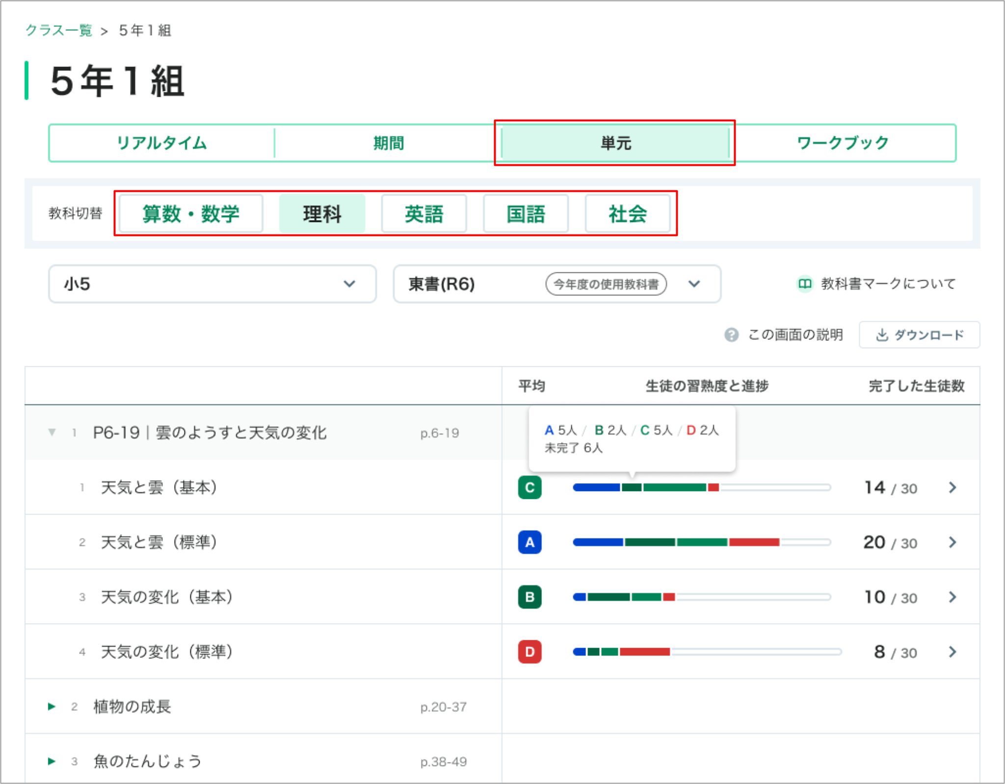This screenshot has height=784, width=1005.
Task: Click the 生徒の習熟度と進捗 column header
Action: coord(707,386)
